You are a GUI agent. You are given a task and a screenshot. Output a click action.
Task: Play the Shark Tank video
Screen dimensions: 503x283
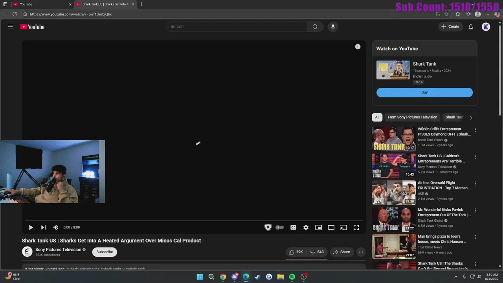coord(31,227)
